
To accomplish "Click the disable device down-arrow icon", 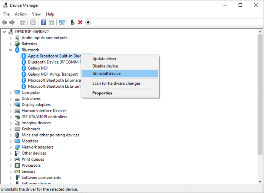I will (x=88, y=22).
